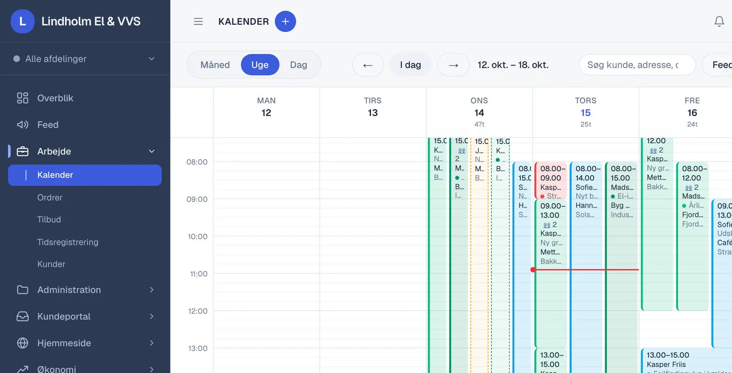732x373 pixels.
Task: Click the Arbejde briefcase icon
Action: 22,151
